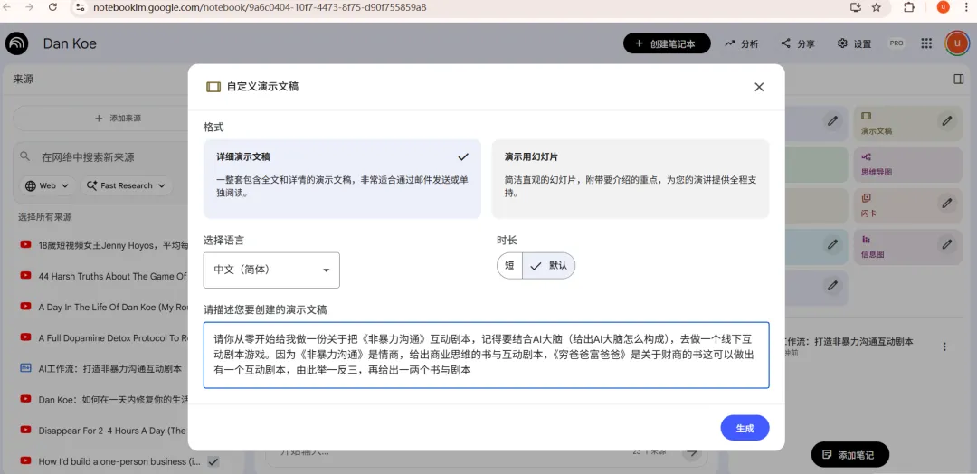Screen dimensions: 977x474
Task: Click the Dan Koe notebook title
Action: click(70, 43)
